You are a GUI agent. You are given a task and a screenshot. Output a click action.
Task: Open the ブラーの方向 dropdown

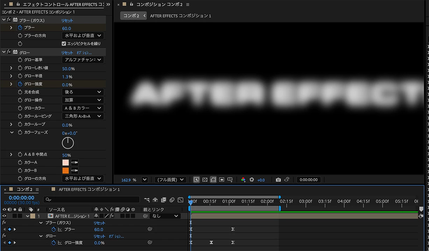click(x=83, y=36)
